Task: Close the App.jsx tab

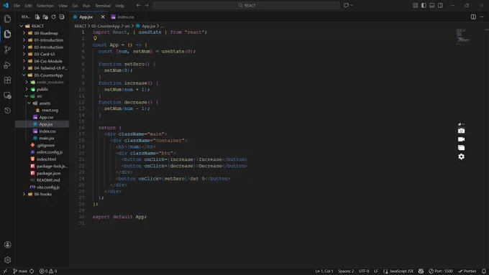Action: click(103, 17)
